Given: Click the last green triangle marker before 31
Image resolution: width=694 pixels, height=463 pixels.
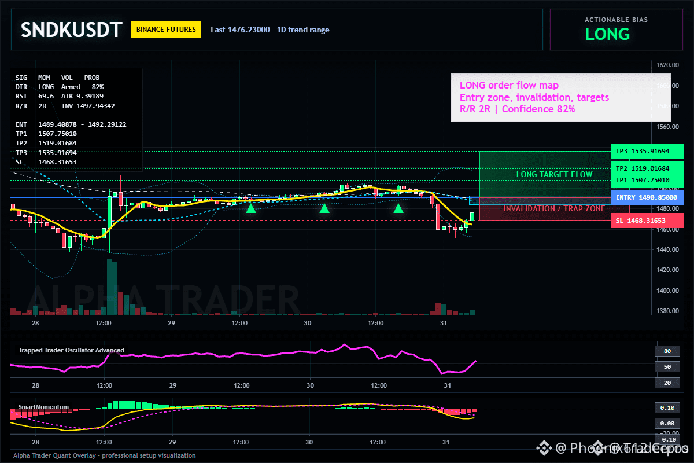Looking at the screenshot, I should point(398,208).
